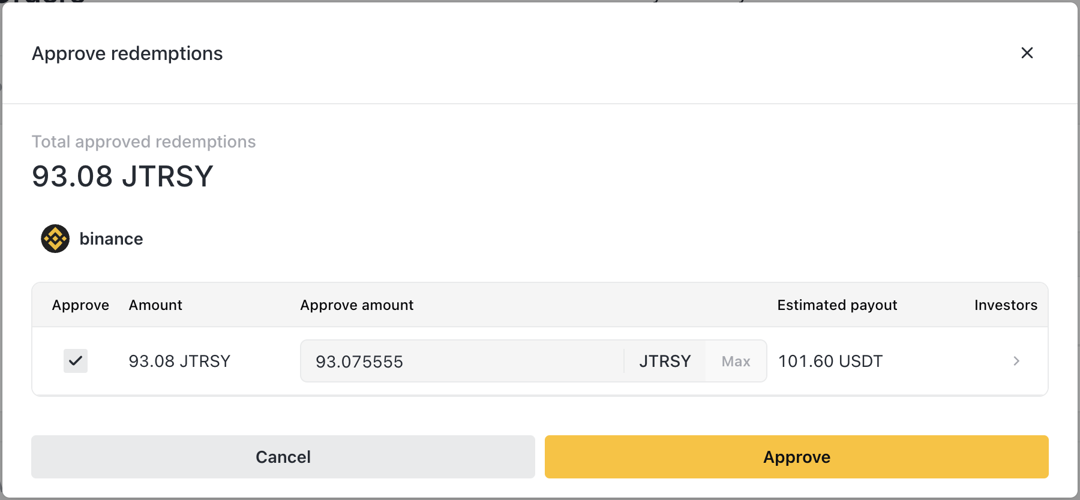This screenshot has height=500, width=1080.
Task: Click the Approve redemptions dialog title
Action: (x=127, y=53)
